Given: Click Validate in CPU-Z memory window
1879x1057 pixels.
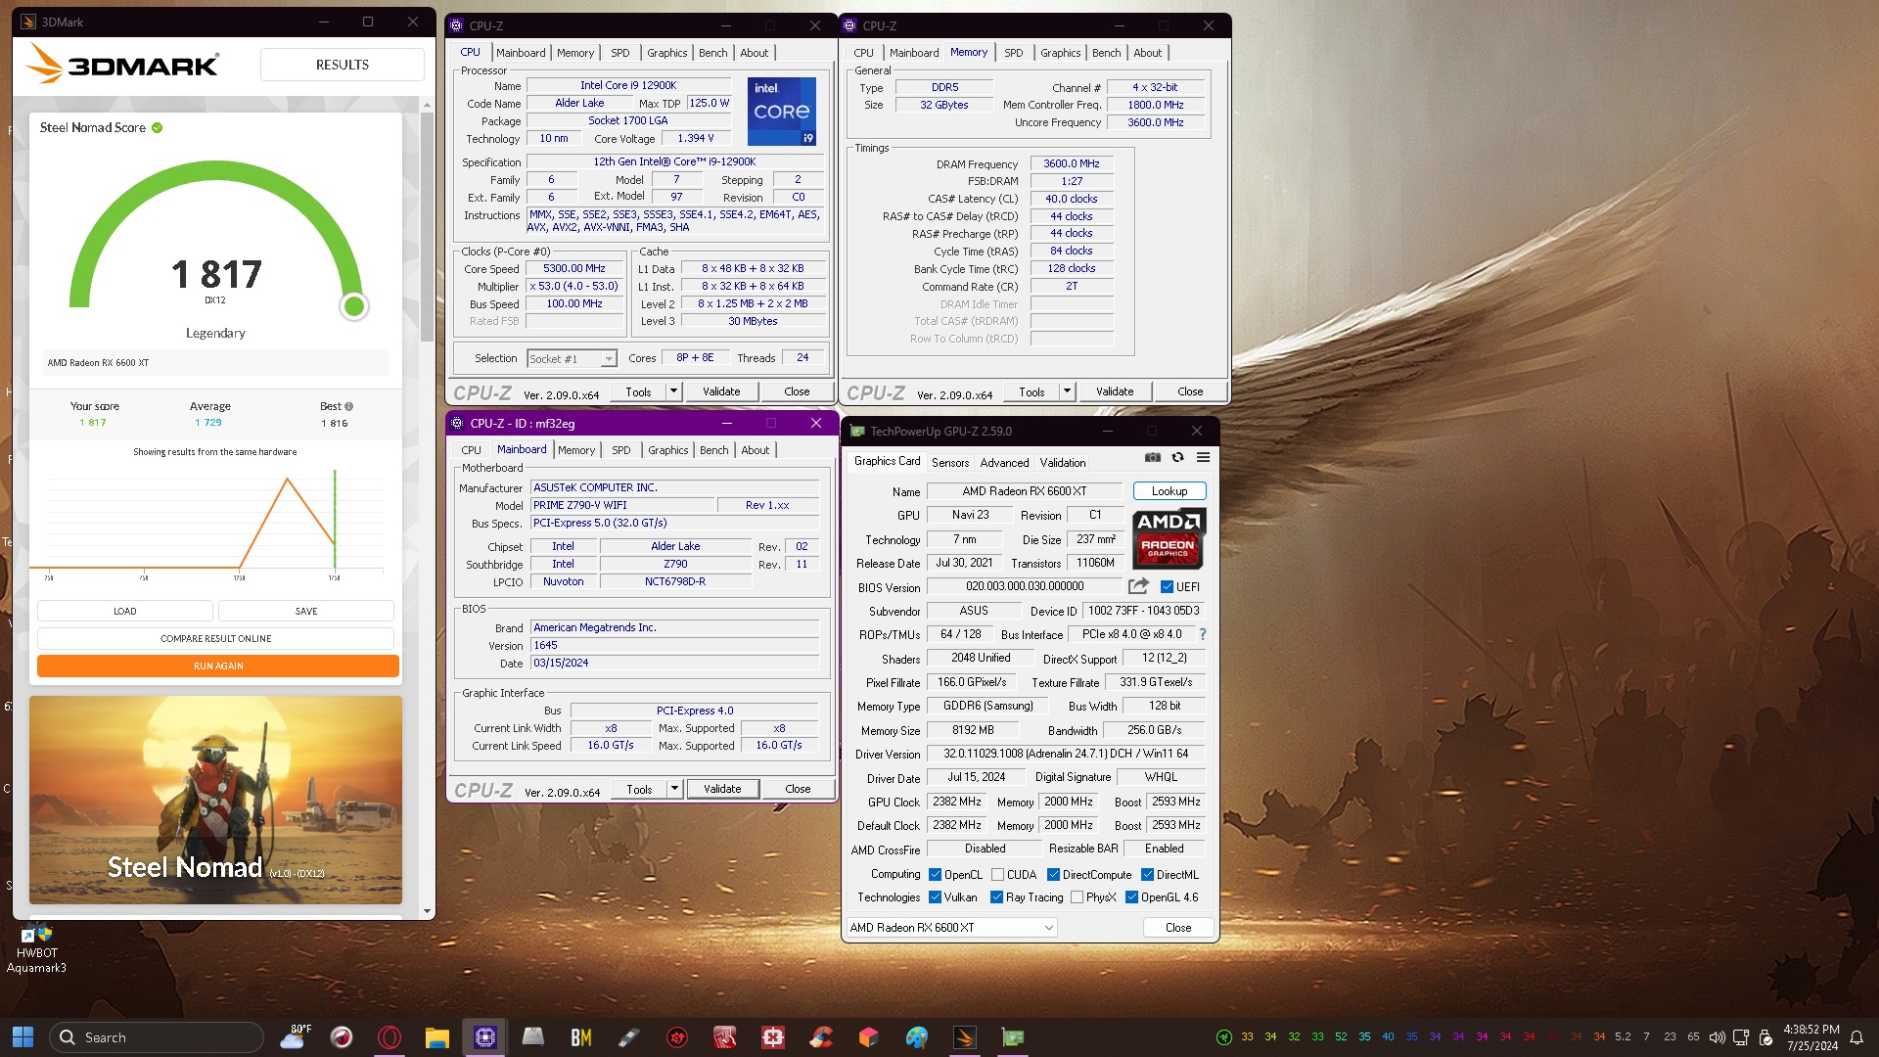Looking at the screenshot, I should pyautogui.click(x=1115, y=391).
